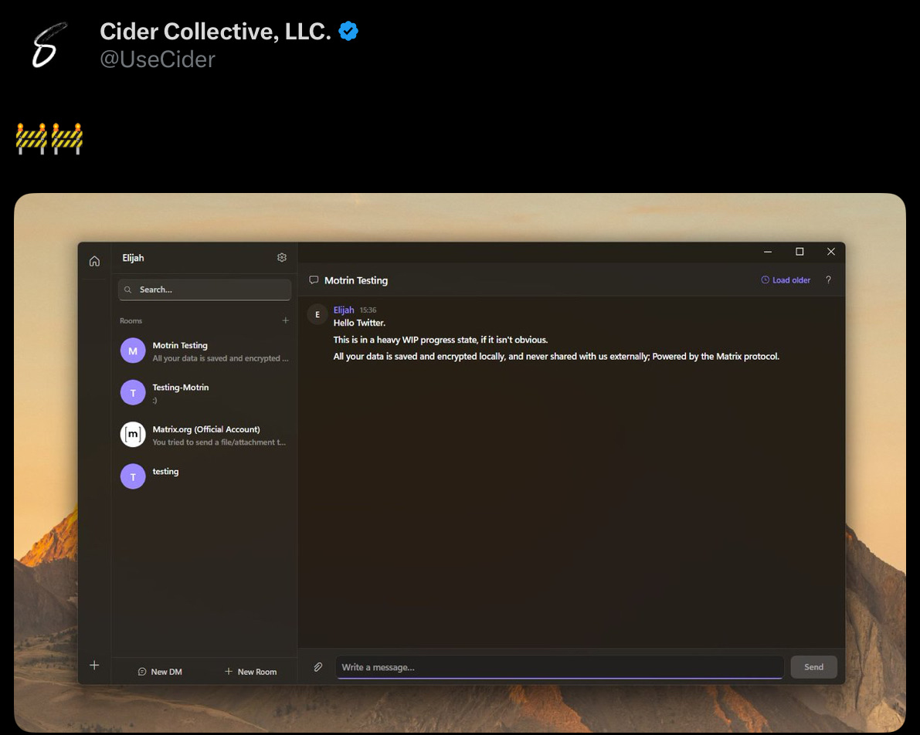Click the plus icon beside Rooms
The height and width of the screenshot is (735, 920).
coord(285,320)
